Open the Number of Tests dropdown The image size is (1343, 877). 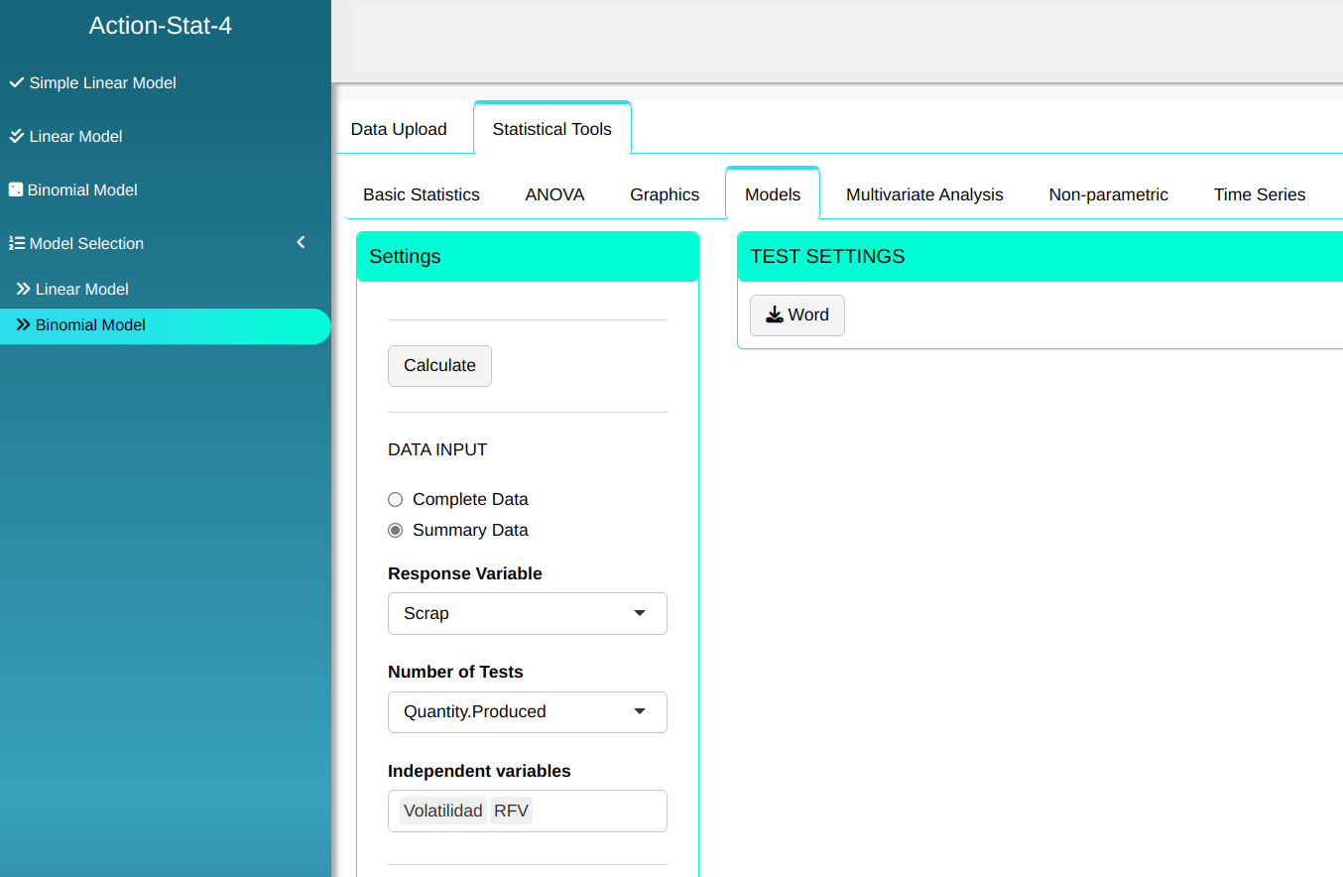[x=527, y=711]
